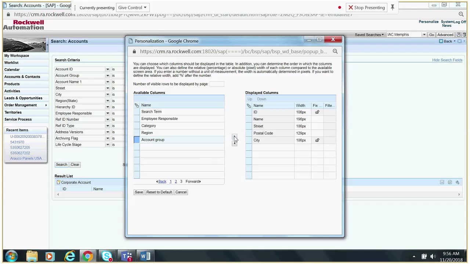Click the pin icon on presenting toolbar
This screenshot has height=264, width=470.
(393, 7)
